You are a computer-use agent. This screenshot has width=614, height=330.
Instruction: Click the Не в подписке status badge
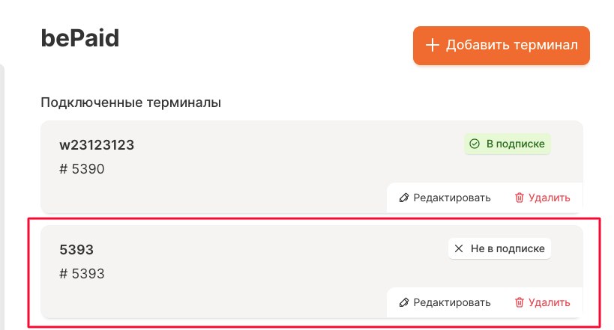pyautogui.click(x=499, y=248)
